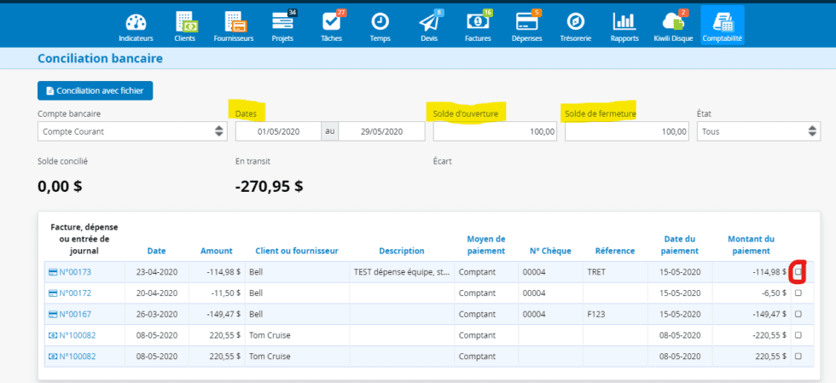Check the box for expense N°00173

coord(798,272)
